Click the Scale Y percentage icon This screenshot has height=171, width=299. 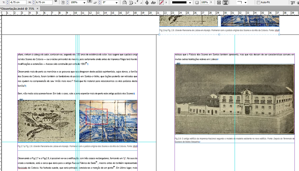click(63, 2)
